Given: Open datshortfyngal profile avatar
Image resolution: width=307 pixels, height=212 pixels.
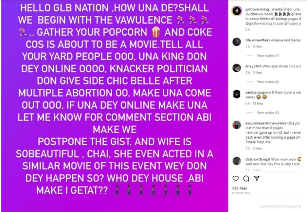Looking at the screenshot, I should (237, 161).
